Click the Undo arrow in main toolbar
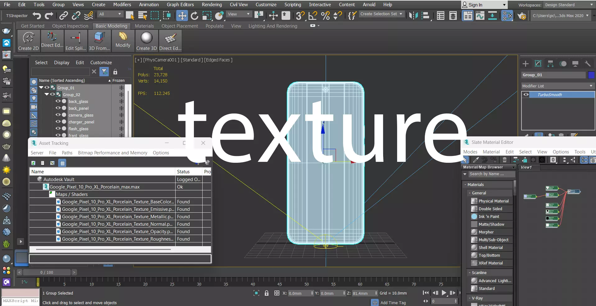The image size is (596, 306). 37,16
